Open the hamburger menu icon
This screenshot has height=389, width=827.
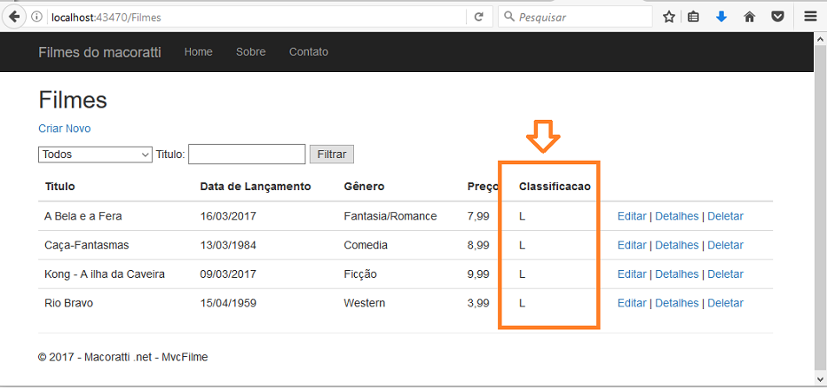[x=810, y=17]
